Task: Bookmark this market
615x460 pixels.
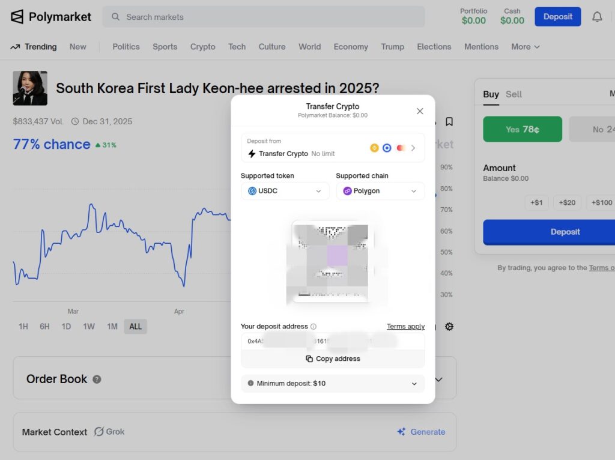Action: pyautogui.click(x=449, y=121)
